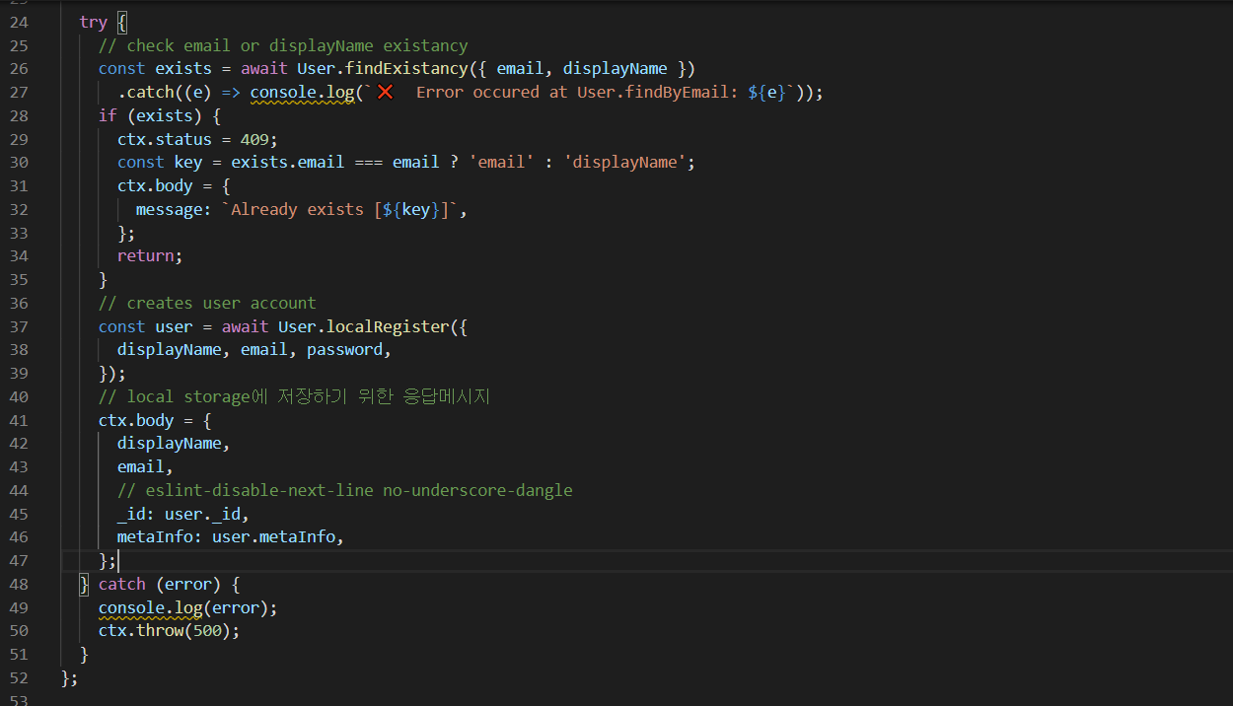1233x706 pixels.
Task: Click line number 52 in the gutter
Action: coord(19,677)
